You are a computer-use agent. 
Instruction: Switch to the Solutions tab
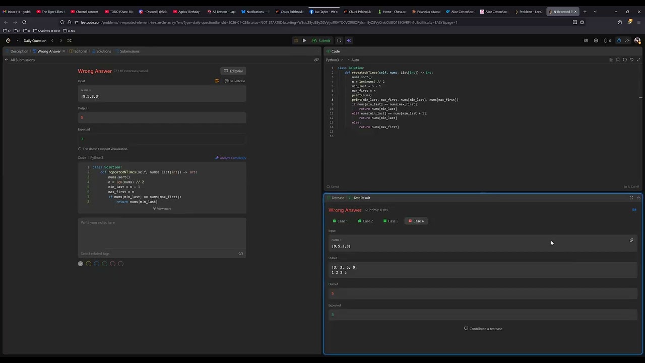coord(101,51)
